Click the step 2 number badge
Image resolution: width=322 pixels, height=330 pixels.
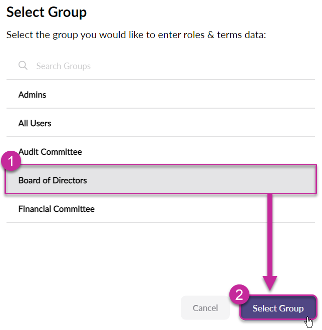pos(239,295)
